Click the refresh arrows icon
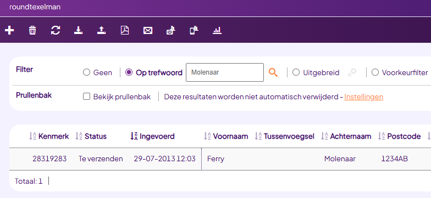The image size is (431, 198). [56, 30]
